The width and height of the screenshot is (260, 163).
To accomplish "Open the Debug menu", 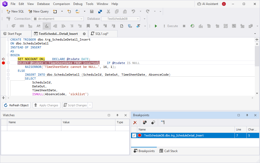I will 78,4.
